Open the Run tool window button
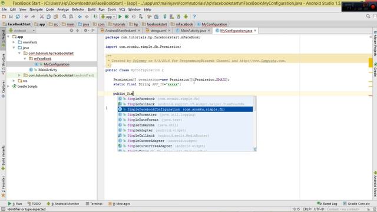The image size is (377, 212). (15, 204)
